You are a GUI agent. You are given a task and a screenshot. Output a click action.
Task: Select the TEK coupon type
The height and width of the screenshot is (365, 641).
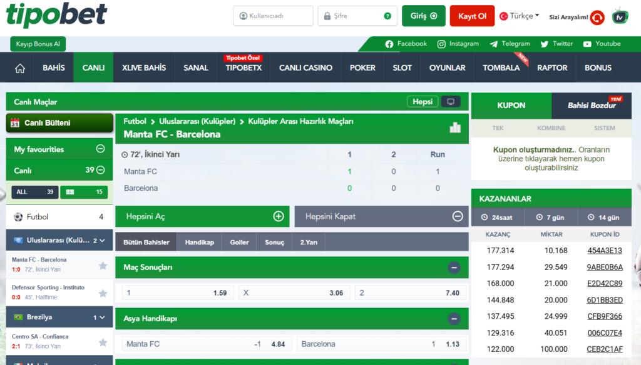[x=498, y=128]
